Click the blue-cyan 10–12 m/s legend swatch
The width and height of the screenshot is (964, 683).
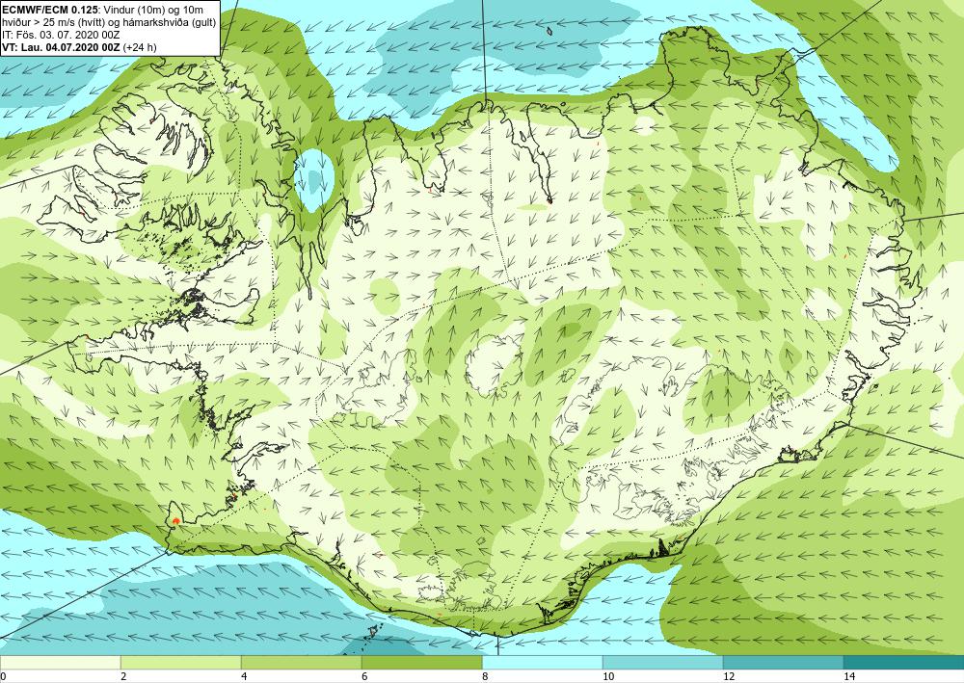(x=663, y=662)
